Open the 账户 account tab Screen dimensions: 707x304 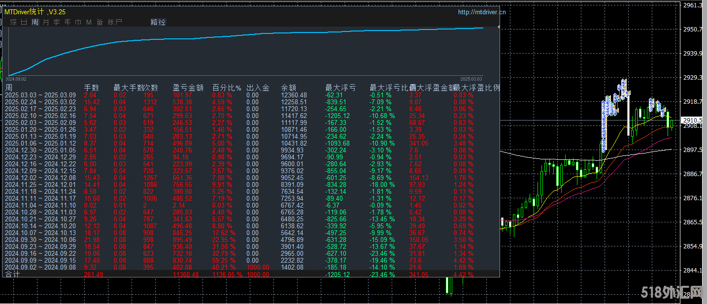(115, 22)
